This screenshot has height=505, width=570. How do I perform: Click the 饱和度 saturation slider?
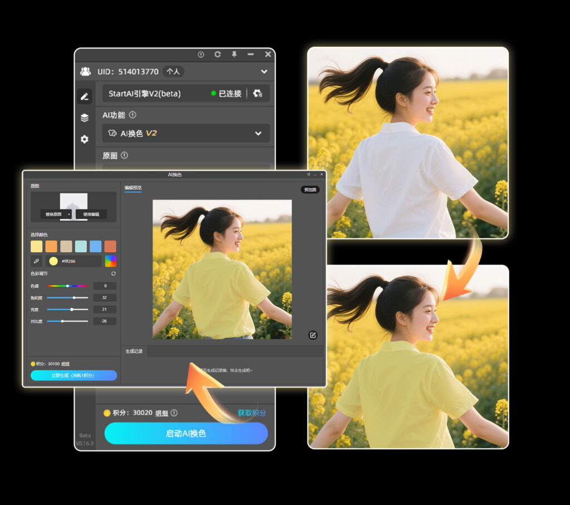tap(67, 298)
